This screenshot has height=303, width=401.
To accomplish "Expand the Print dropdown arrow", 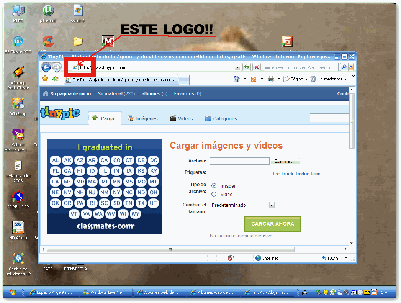I will [279, 79].
